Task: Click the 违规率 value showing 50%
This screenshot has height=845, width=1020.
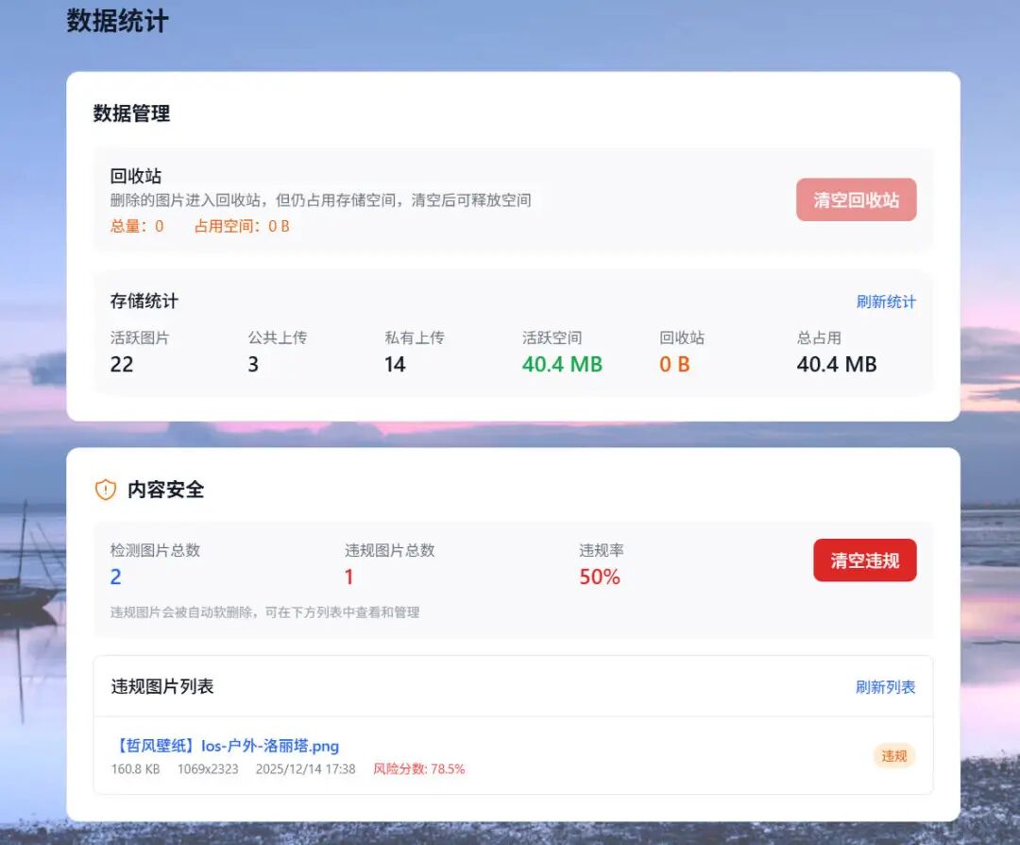Action: [600, 577]
